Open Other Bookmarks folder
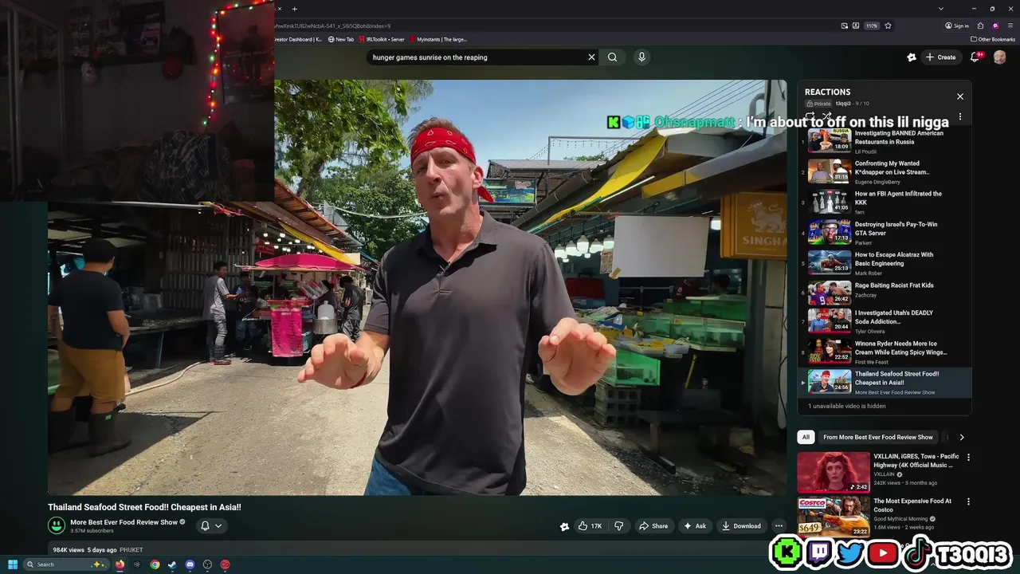1020x574 pixels. pos(993,39)
